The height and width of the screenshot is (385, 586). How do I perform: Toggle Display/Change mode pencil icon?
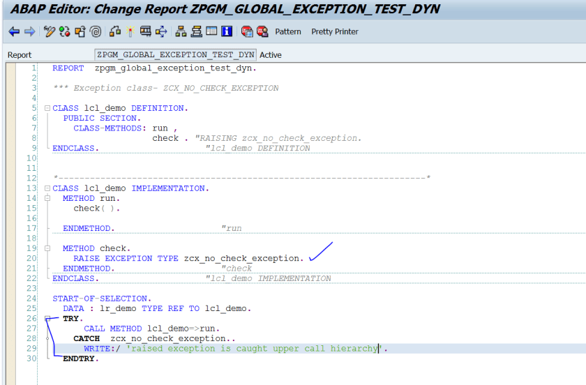[x=49, y=32]
